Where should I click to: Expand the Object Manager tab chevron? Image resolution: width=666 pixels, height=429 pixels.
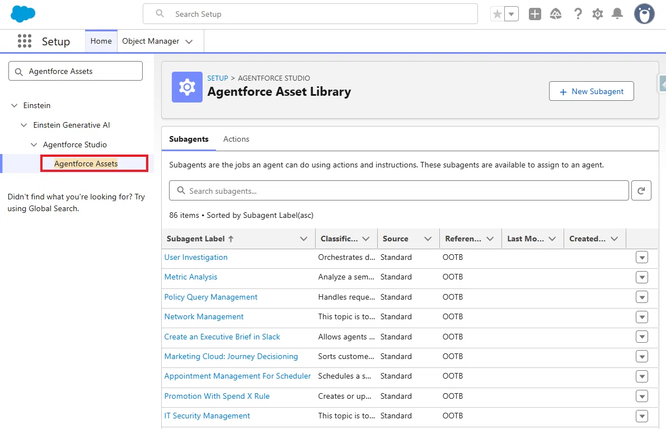pyautogui.click(x=189, y=41)
